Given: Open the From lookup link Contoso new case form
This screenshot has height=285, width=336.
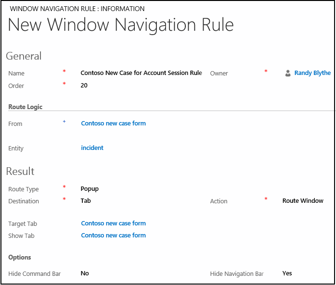Looking at the screenshot, I should tap(113, 124).
